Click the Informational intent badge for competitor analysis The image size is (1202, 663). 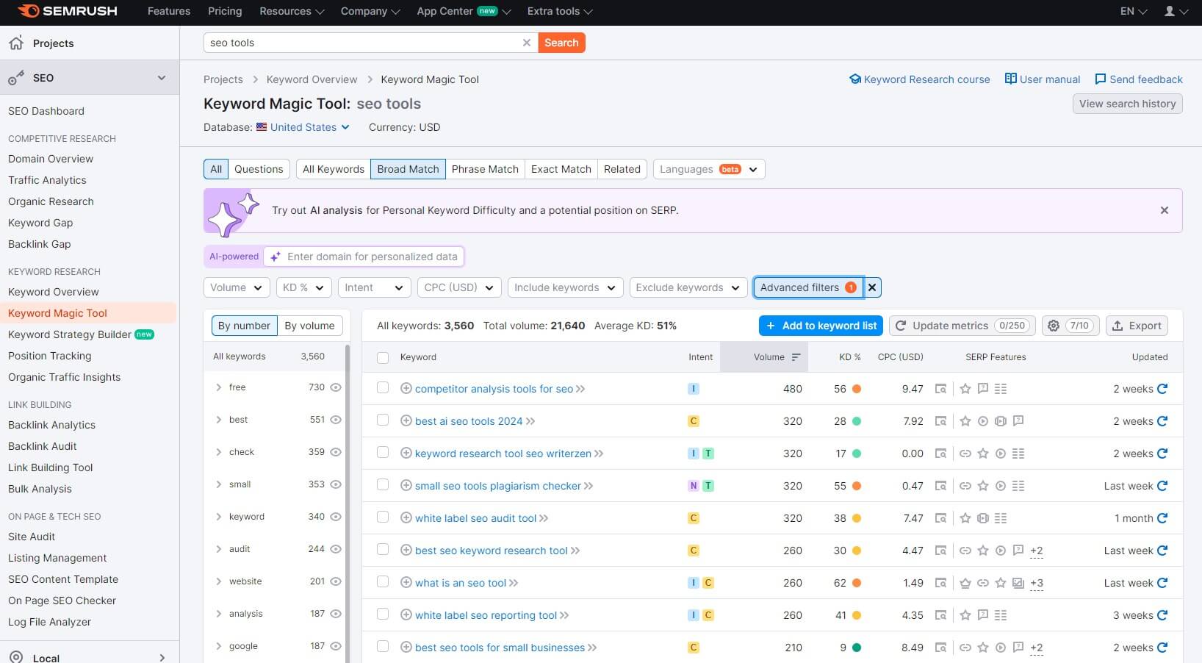[693, 389]
